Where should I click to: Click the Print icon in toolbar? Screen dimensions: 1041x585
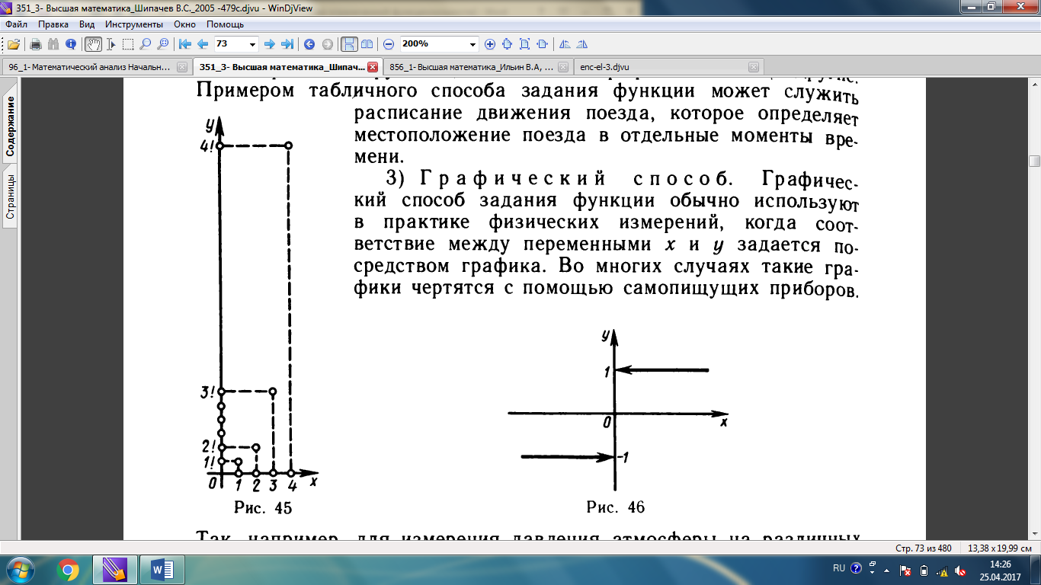35,44
